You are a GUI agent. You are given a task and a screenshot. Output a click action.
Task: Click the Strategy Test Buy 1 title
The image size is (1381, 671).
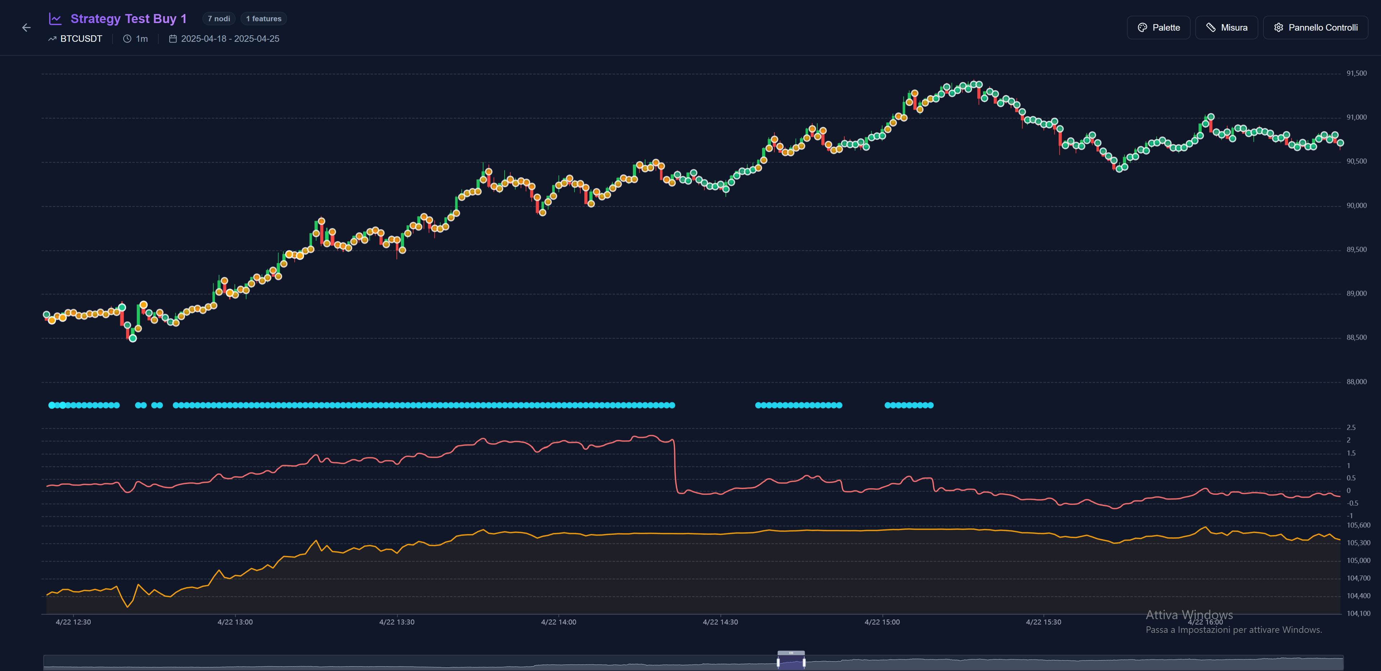[128, 19]
